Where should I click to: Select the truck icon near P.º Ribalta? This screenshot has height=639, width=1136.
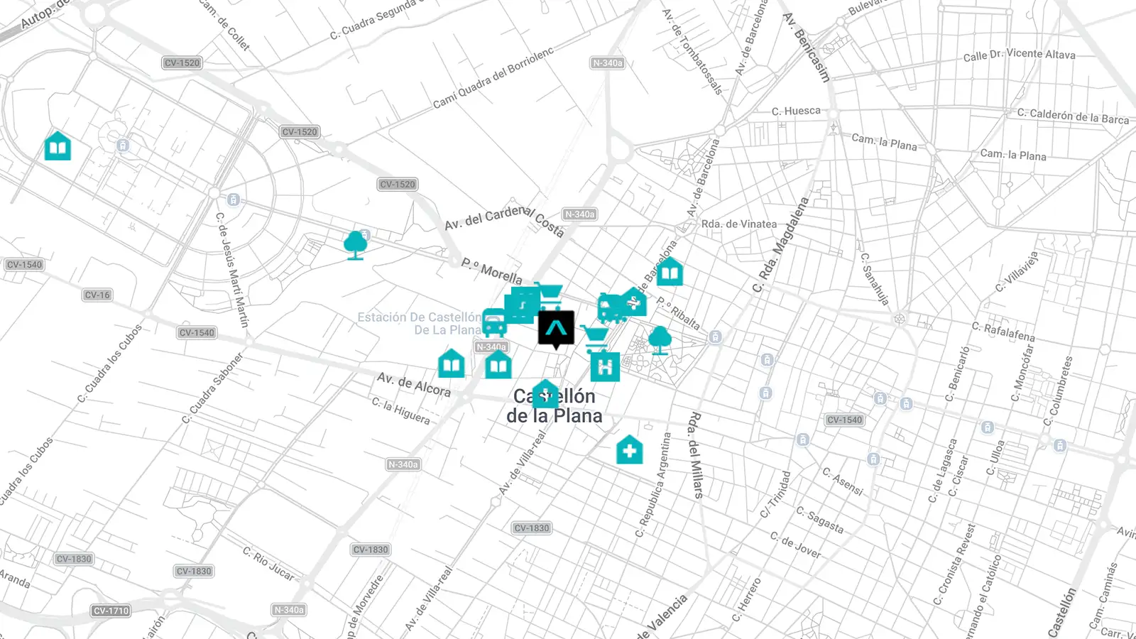611,308
